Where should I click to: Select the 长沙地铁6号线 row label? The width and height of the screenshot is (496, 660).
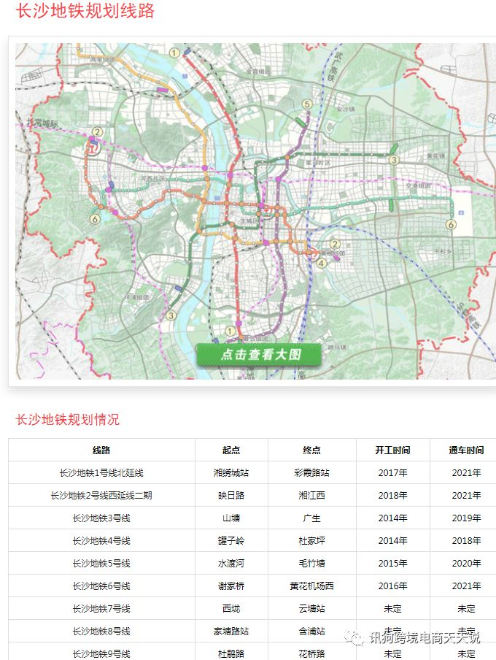[101, 586]
